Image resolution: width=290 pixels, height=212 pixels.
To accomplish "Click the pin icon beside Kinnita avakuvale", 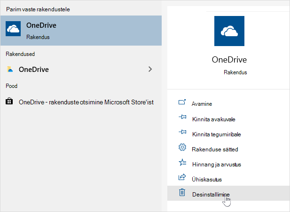I will 182,117.
